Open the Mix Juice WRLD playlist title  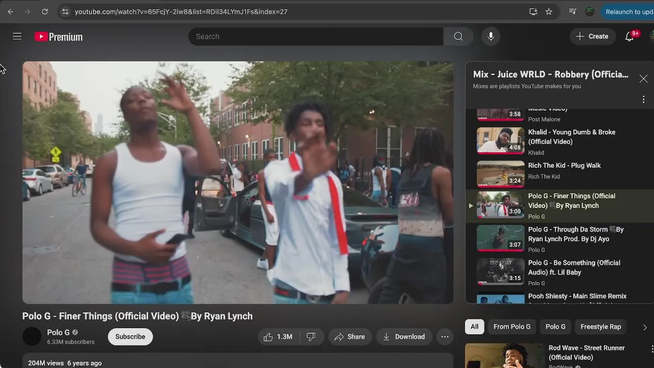[x=550, y=75]
